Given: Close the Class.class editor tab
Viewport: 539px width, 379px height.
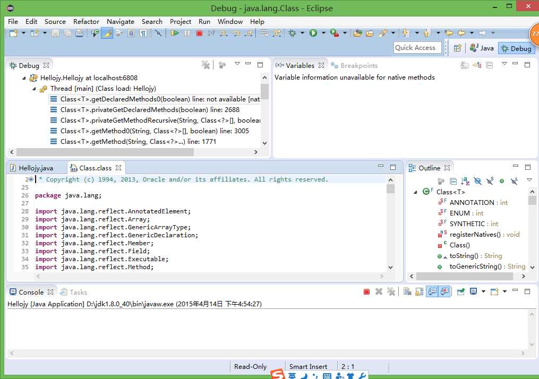Looking at the screenshot, I should [x=118, y=168].
